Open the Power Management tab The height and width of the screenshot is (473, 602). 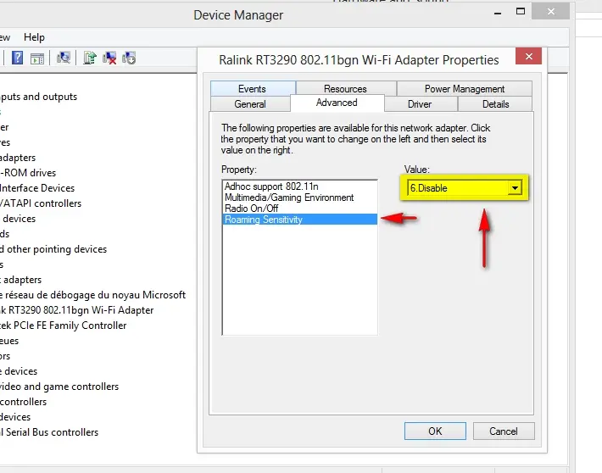pyautogui.click(x=464, y=89)
